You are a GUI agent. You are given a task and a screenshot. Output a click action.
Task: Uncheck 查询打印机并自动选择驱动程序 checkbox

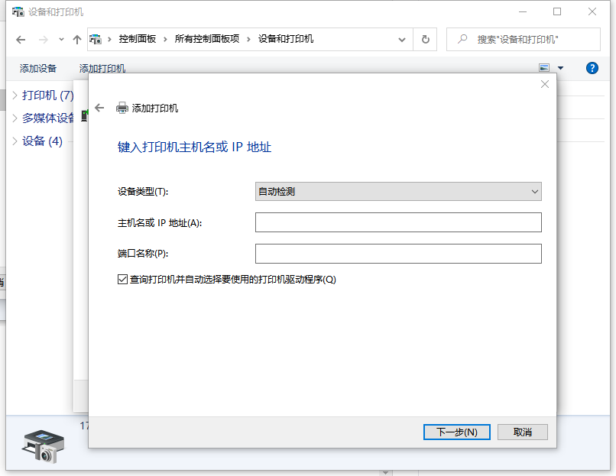pyautogui.click(x=122, y=280)
